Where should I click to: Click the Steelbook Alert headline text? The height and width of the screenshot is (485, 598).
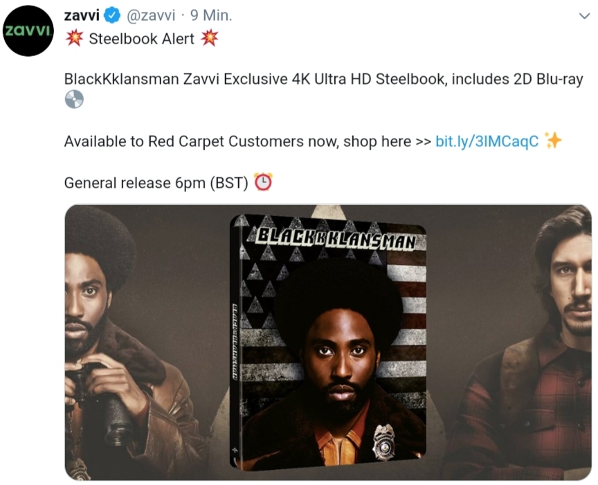pos(141,39)
